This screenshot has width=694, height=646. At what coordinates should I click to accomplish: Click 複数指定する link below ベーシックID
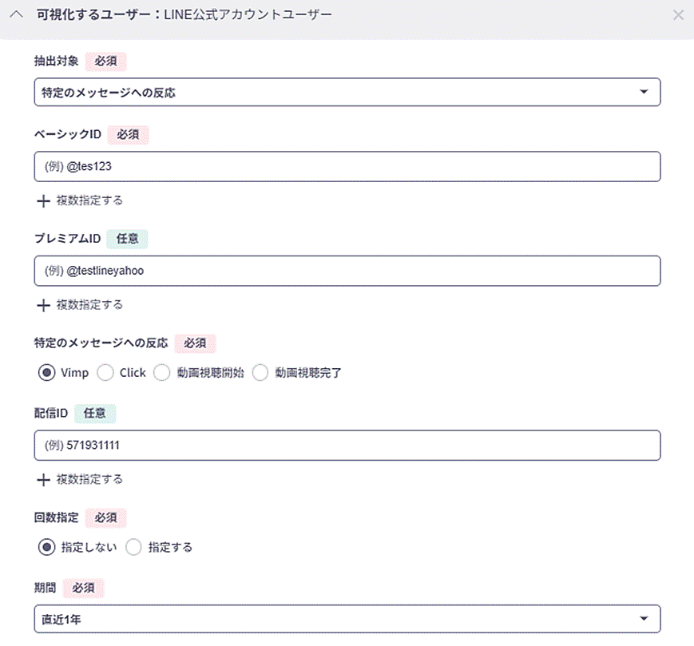(x=89, y=200)
